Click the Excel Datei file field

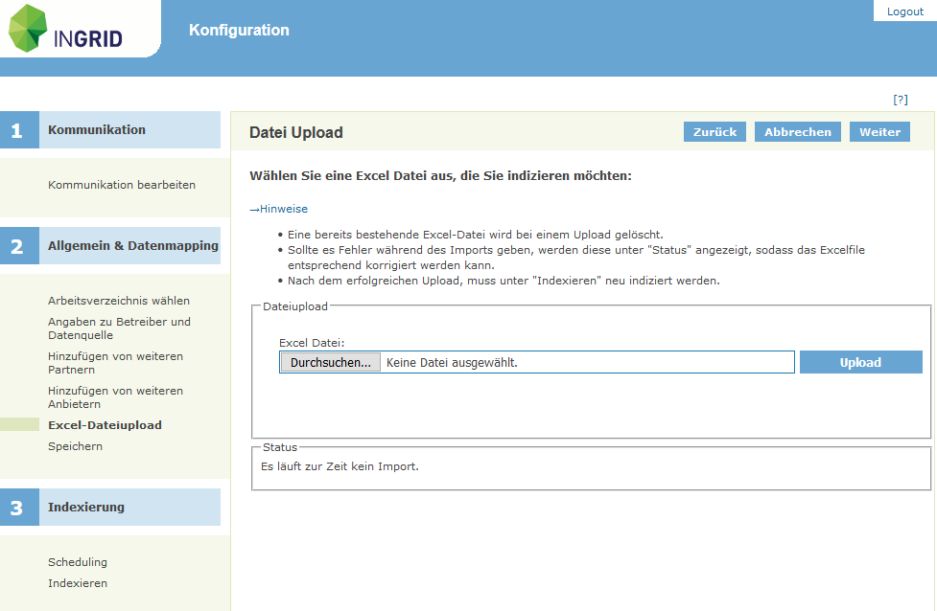[585, 363]
